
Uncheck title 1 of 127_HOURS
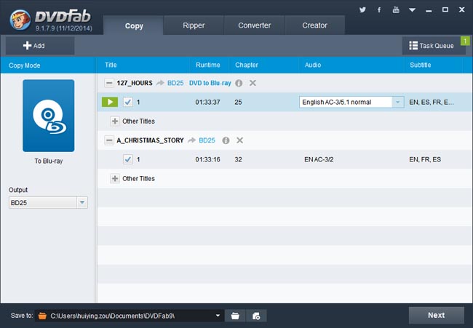[128, 102]
